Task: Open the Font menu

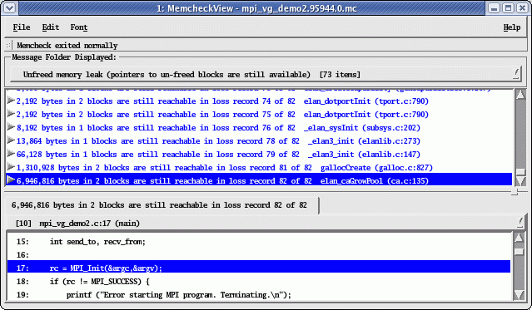Action: click(79, 27)
